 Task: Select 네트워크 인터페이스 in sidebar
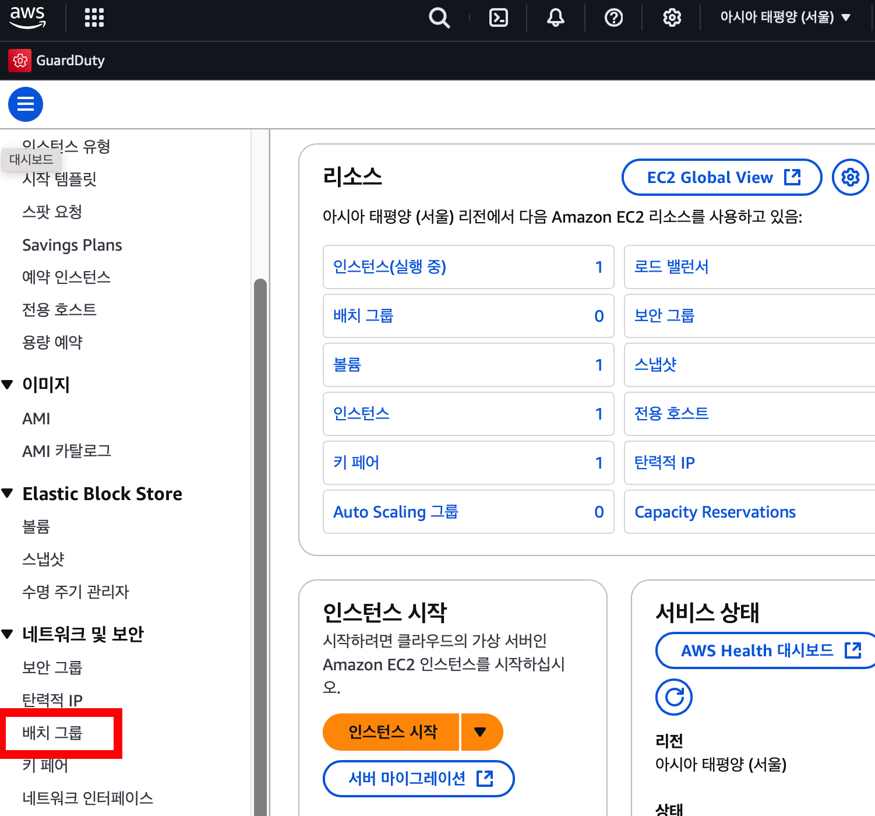pyautogui.click(x=88, y=798)
